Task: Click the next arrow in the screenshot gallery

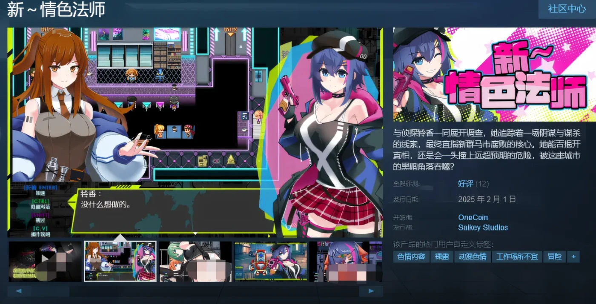Action: coord(371,291)
